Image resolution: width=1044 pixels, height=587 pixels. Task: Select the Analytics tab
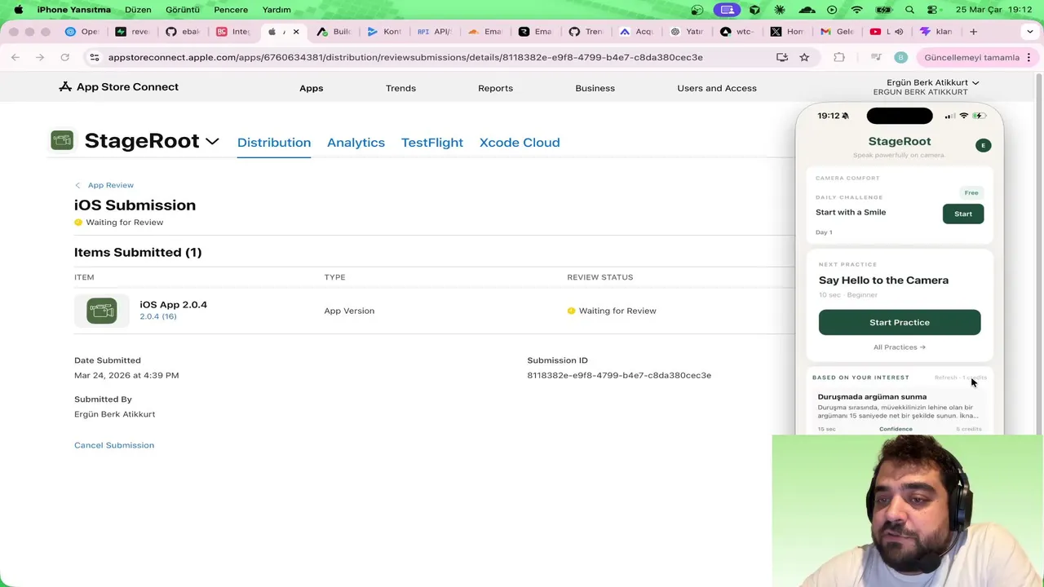tap(356, 142)
